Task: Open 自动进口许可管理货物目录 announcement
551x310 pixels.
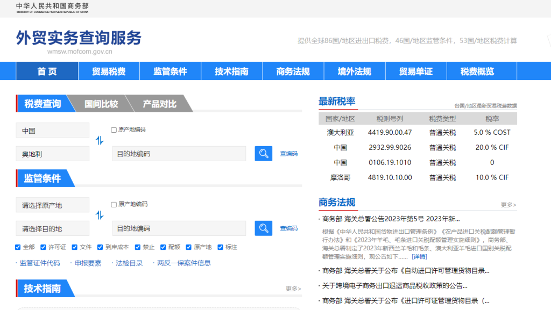Action: [x=406, y=271]
